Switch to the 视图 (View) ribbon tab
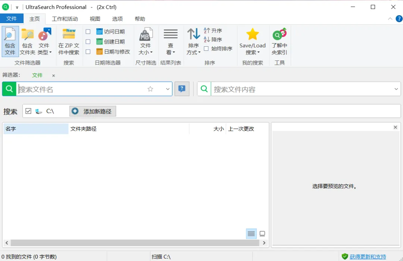The height and width of the screenshot is (261, 403). [95, 19]
